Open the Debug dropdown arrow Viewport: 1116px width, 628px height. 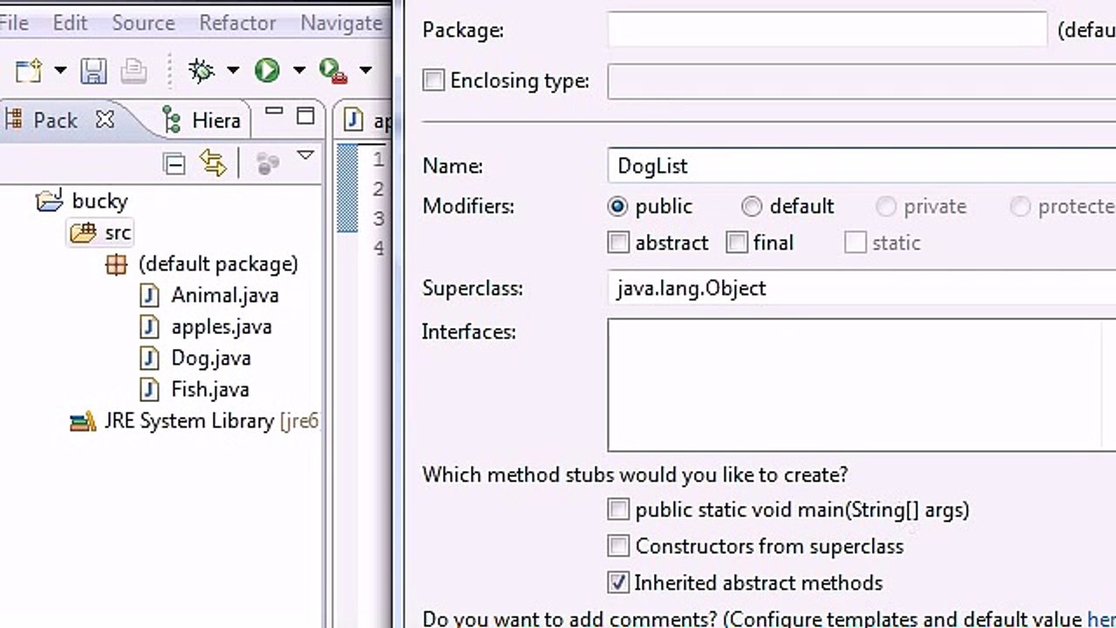click(x=233, y=70)
